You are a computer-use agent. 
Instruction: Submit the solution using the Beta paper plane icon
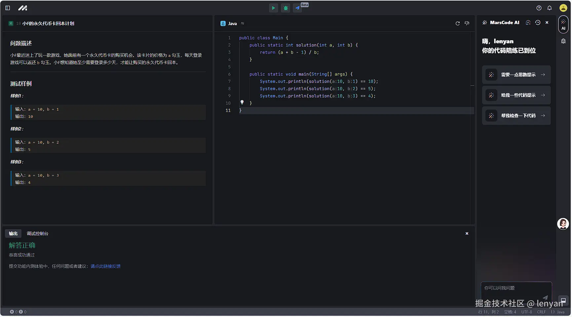(297, 8)
